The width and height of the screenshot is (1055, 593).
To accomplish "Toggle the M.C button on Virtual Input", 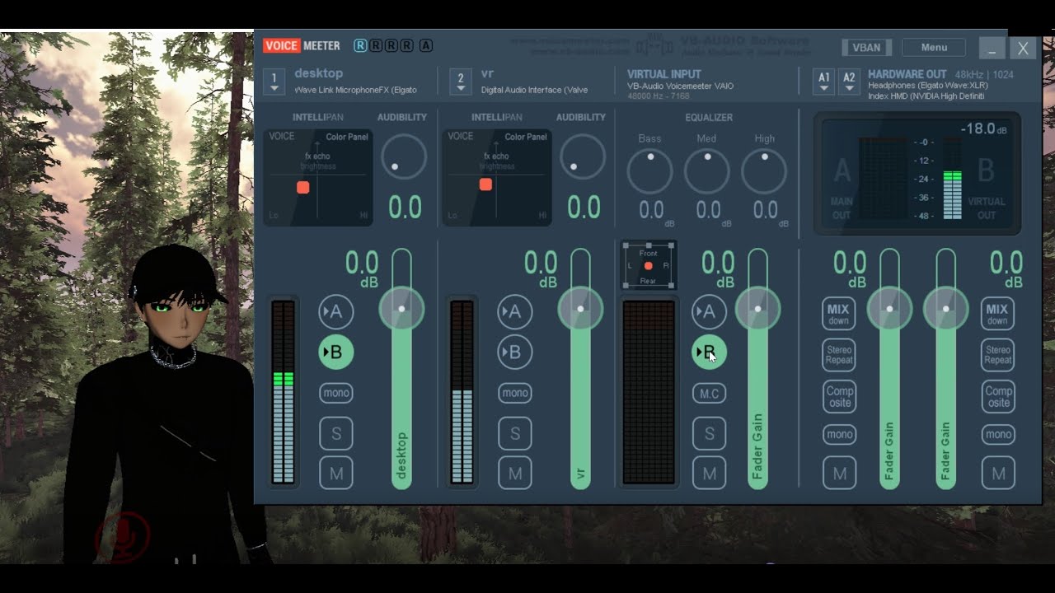I will 709,393.
